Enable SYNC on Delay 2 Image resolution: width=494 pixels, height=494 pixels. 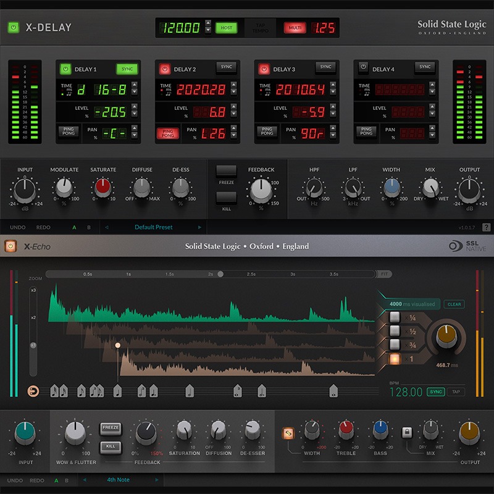coord(227,67)
